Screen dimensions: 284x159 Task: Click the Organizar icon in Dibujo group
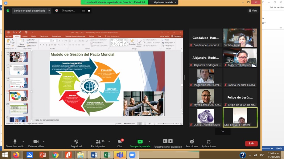point(132,41)
